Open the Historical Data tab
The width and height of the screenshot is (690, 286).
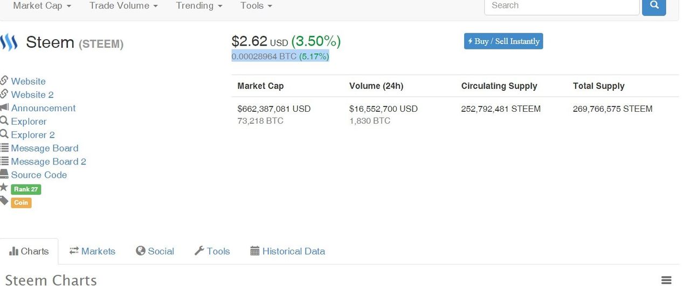[x=288, y=251]
